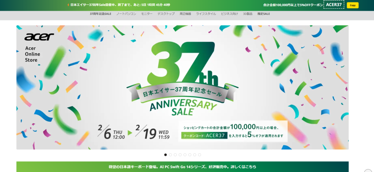Open the ライフスタイル category
This screenshot has width=374, height=172.
point(206,14)
